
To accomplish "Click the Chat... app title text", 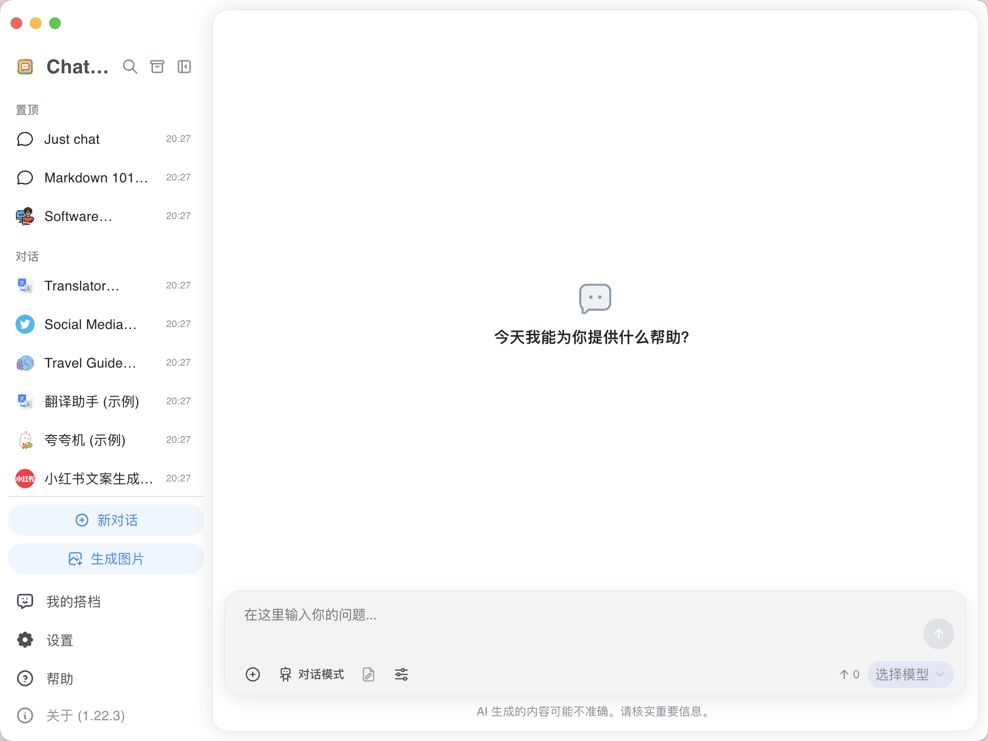I will coord(77,67).
